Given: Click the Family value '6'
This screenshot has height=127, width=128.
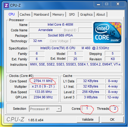Looking at the screenshot, I should pyautogui.click(x=37, y=53).
